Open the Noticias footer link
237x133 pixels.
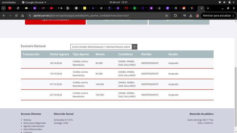(27, 120)
